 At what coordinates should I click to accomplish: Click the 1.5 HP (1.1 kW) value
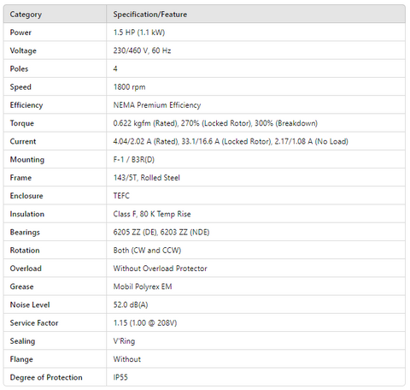(x=139, y=32)
